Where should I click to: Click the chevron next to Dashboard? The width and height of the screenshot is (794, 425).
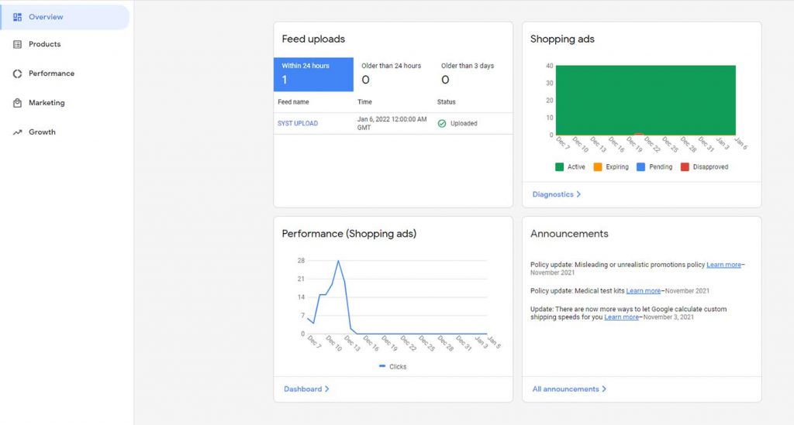tap(326, 389)
